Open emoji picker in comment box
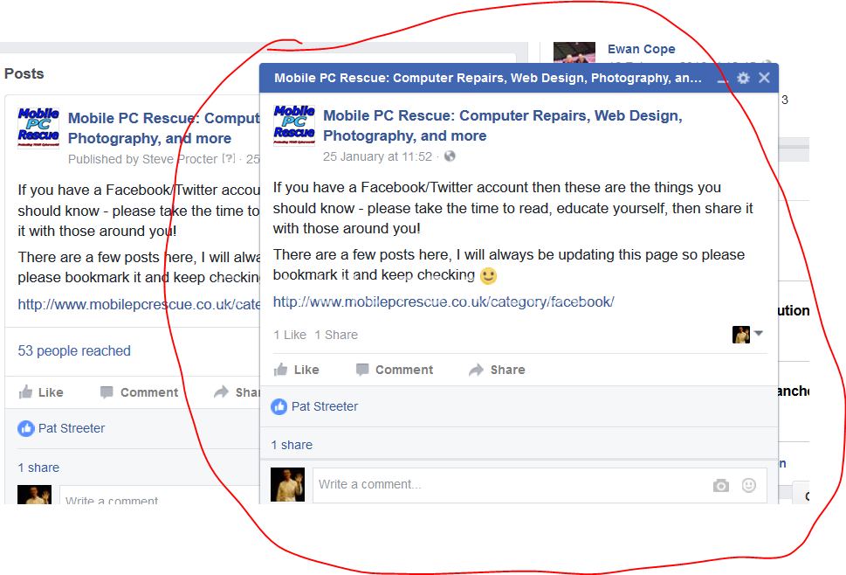The height and width of the screenshot is (575, 846). pyautogui.click(x=749, y=485)
